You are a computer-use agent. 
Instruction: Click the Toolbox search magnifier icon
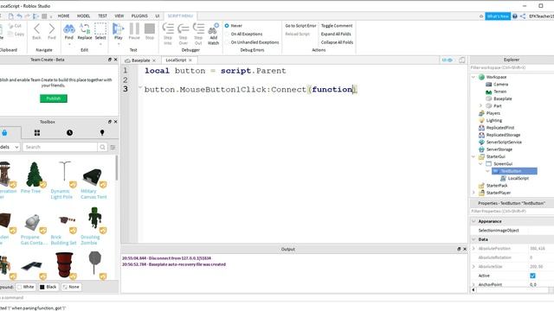tap(102, 147)
